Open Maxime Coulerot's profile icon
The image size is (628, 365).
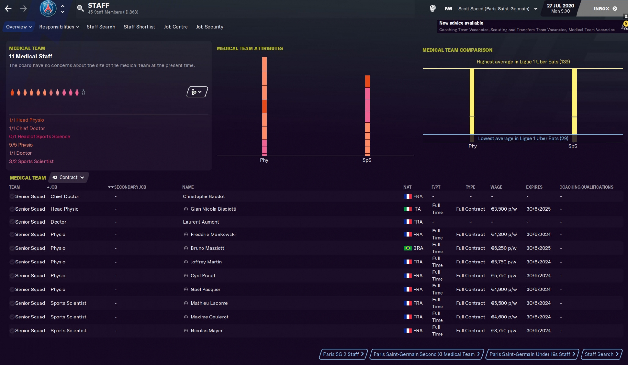[186, 317]
